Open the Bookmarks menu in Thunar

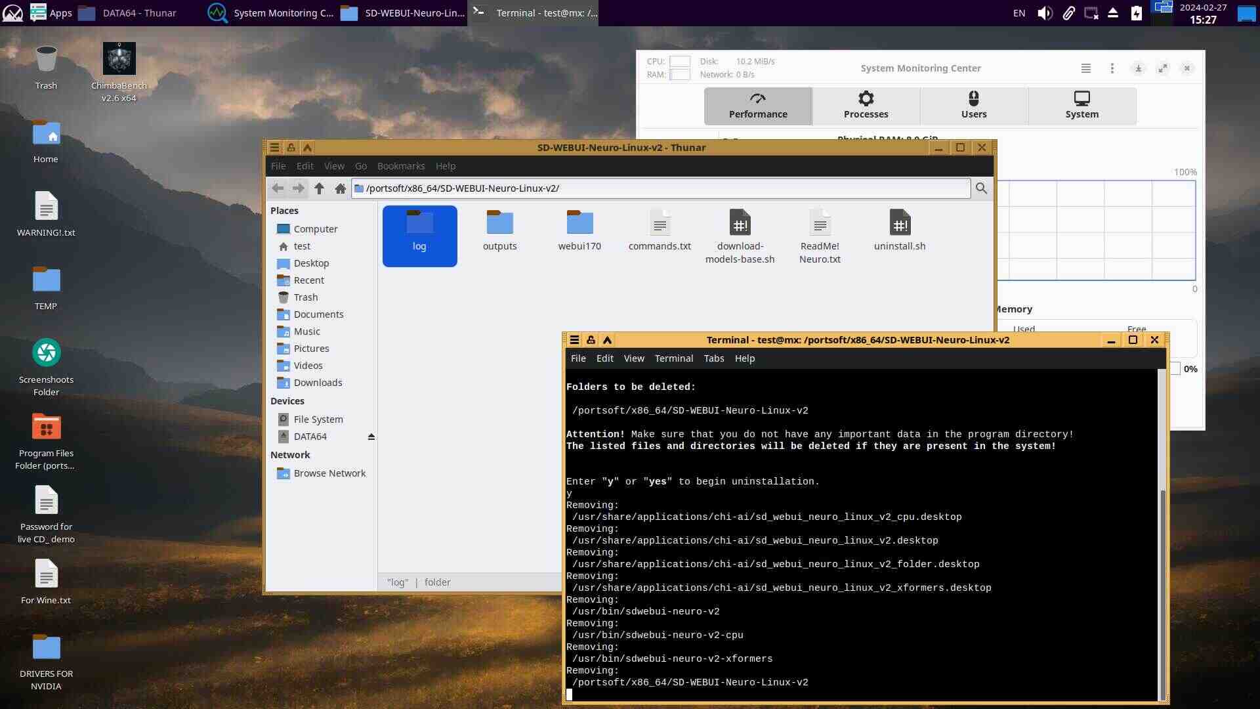point(400,166)
